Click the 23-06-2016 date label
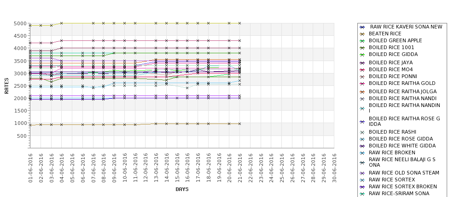 pos(261,168)
